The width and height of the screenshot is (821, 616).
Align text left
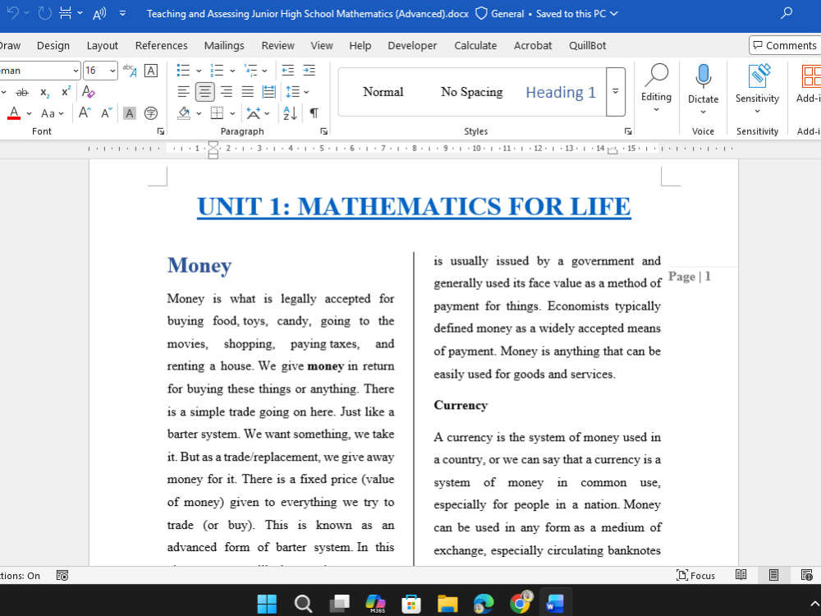coord(183,92)
